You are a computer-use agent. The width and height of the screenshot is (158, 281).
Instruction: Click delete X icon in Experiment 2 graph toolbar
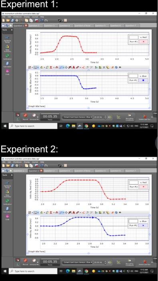(x=104, y=213)
